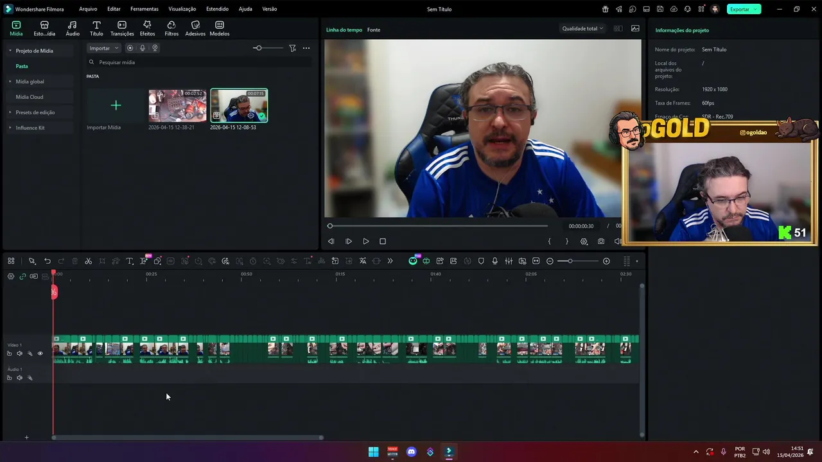Select clip thumbnail 2026-04-15 12-38-21
822x462 pixels.
177,105
